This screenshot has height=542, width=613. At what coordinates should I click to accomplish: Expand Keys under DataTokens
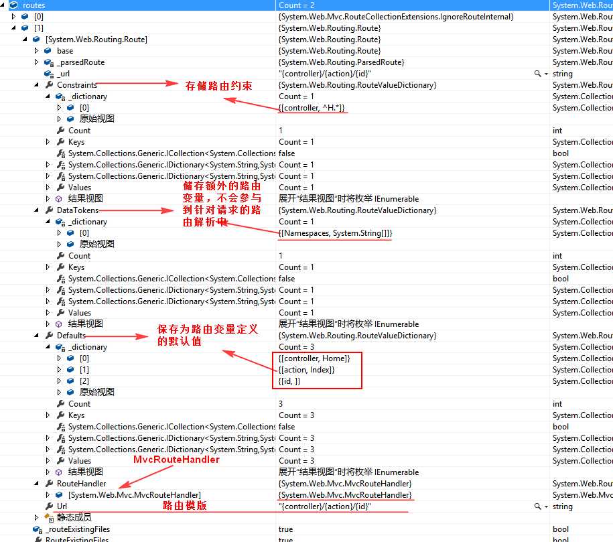tap(48, 267)
